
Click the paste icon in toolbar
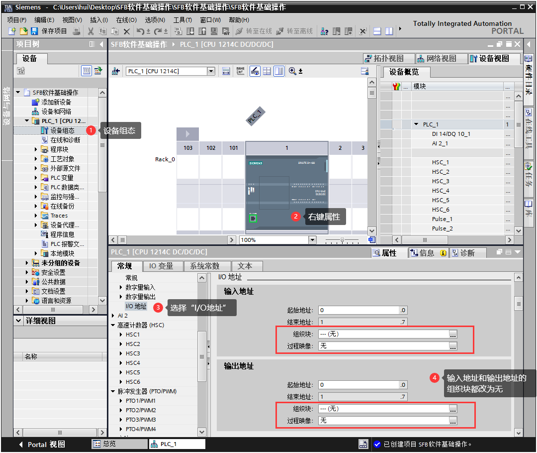[x=115, y=31]
